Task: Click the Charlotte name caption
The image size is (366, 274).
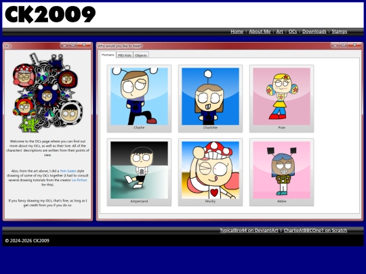Action: point(210,128)
